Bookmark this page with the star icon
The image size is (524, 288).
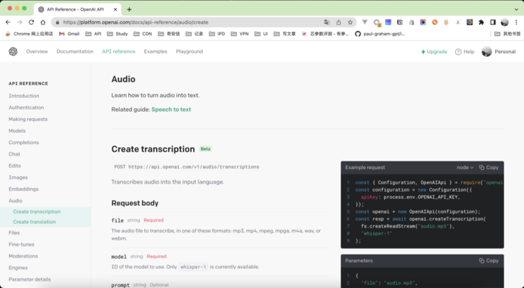(350, 22)
